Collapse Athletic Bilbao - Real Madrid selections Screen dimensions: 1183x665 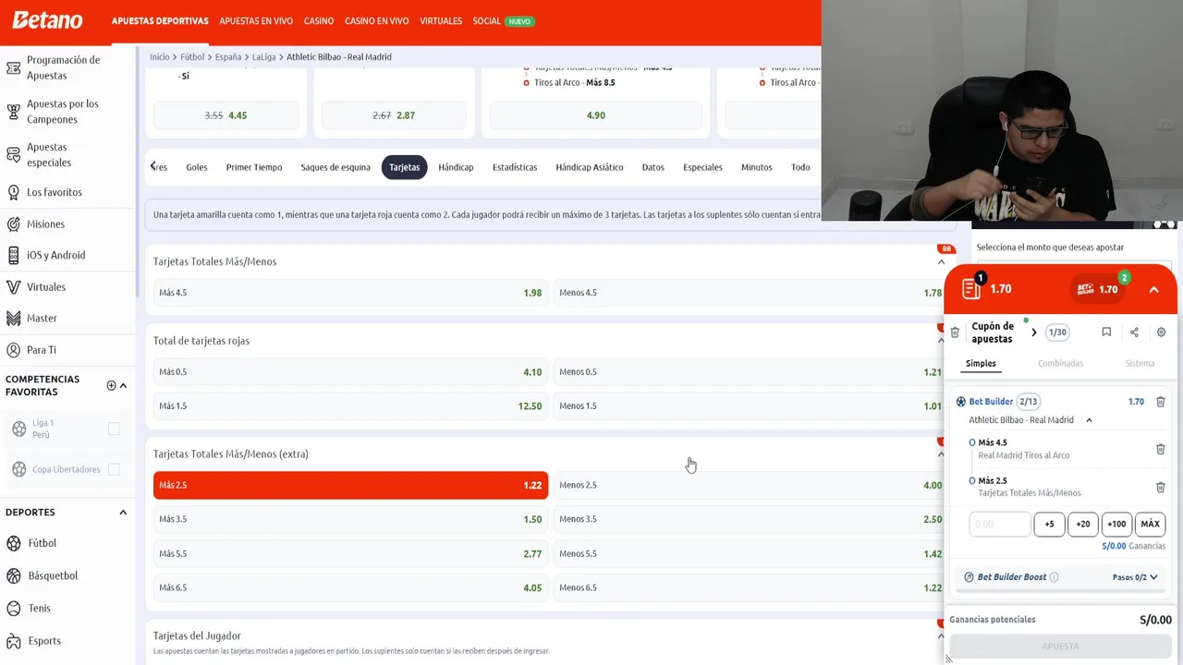point(1089,420)
